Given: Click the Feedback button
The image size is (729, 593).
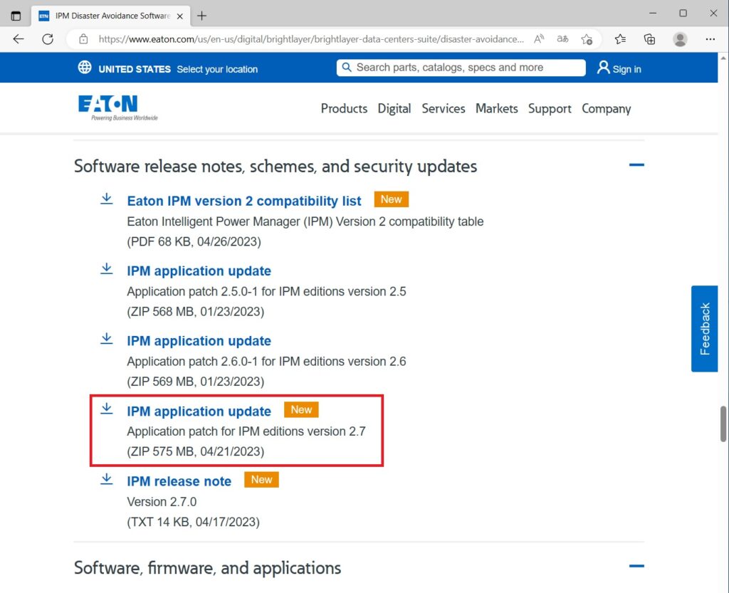Looking at the screenshot, I should point(704,329).
